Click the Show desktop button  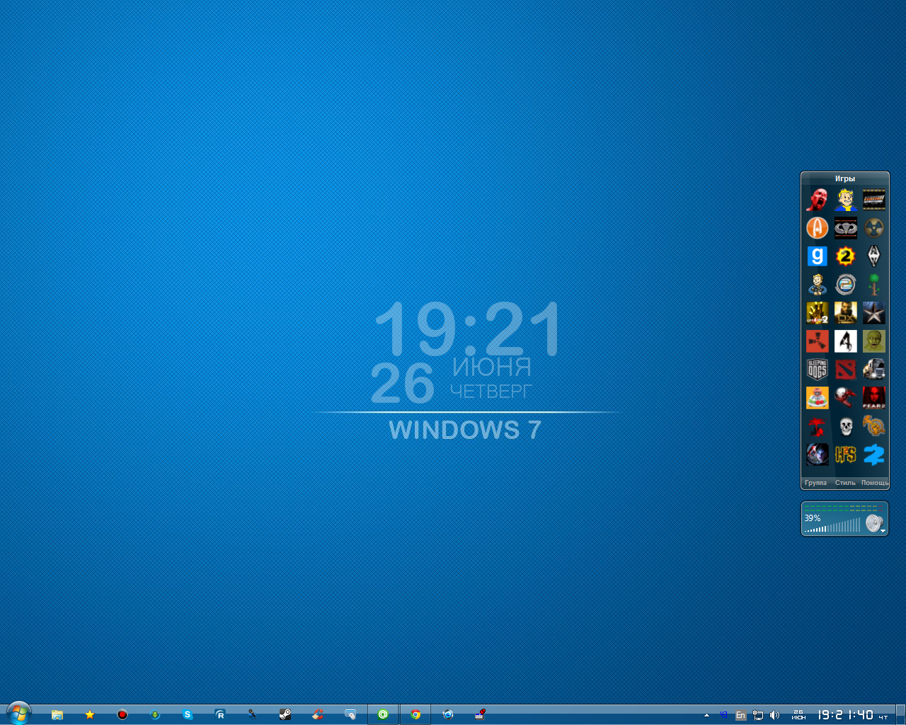tap(900, 715)
